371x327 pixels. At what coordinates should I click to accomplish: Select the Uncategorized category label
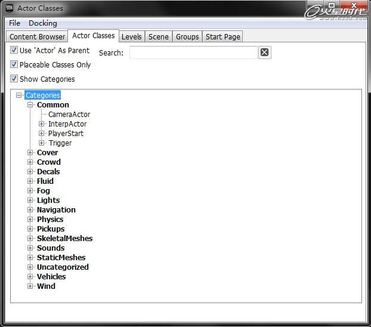[63, 267]
